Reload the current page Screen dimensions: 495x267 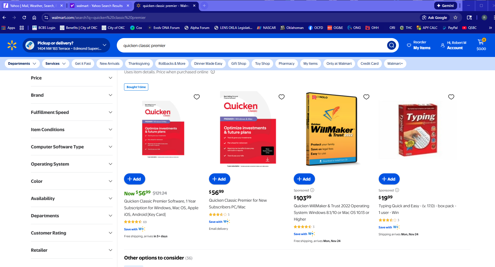pyautogui.click(x=24, y=18)
